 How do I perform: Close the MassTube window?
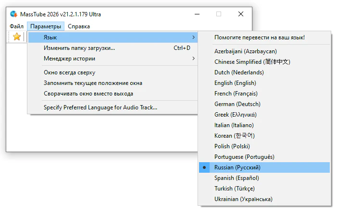coord(241,14)
